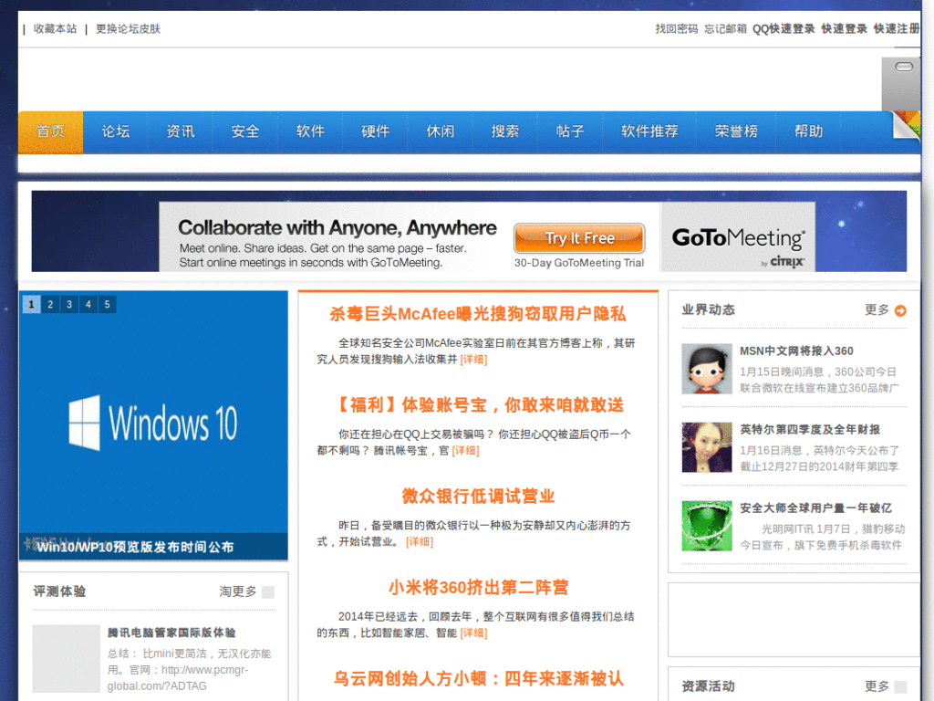Click the QQ快速登录 link

coord(784,29)
